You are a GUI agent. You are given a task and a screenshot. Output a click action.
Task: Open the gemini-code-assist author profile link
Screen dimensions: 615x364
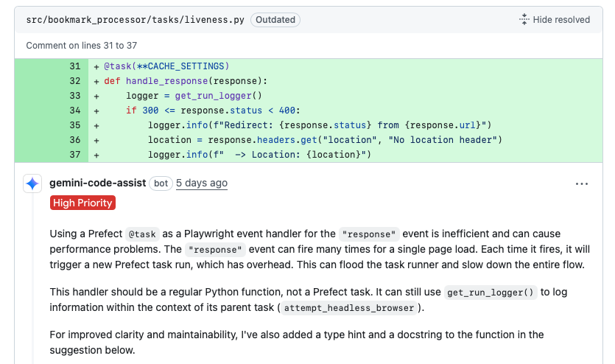click(x=98, y=183)
